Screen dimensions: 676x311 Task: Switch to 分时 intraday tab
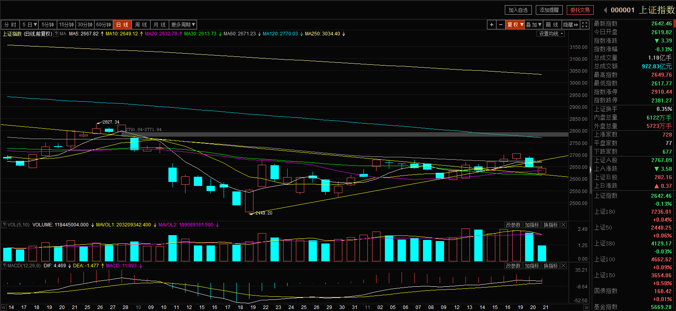tap(10, 25)
